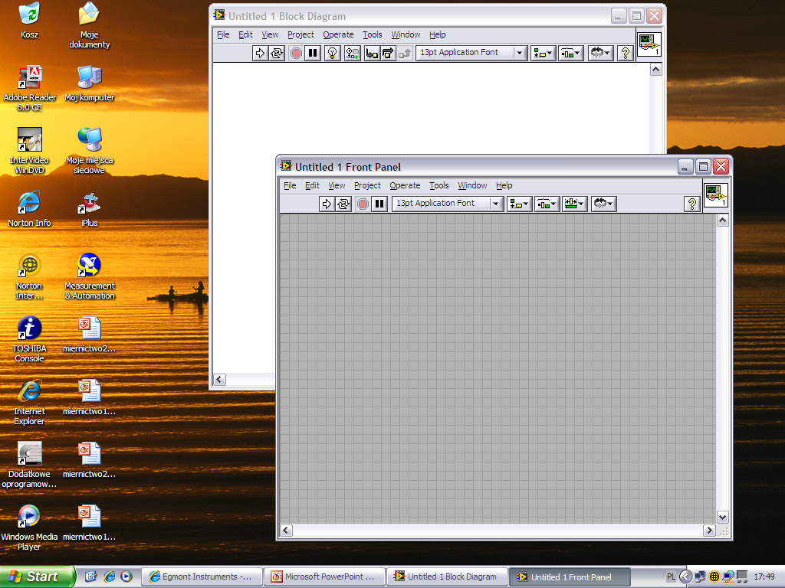This screenshot has width=785, height=588.
Task: Toggle Highlight Execution lightbulb in Block Diagram
Action: 333,53
